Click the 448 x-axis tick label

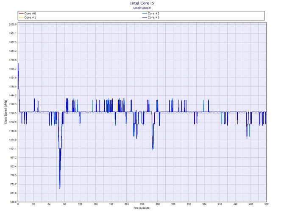[x=235, y=204]
